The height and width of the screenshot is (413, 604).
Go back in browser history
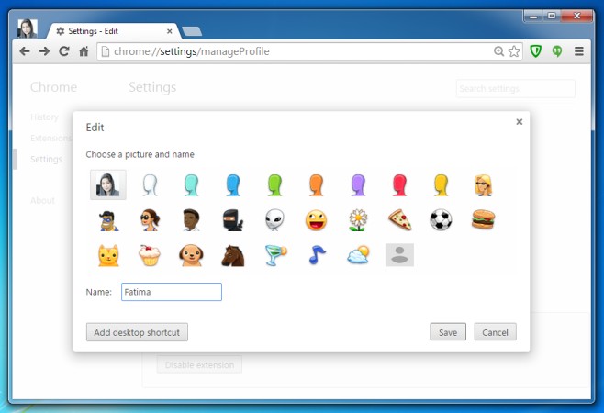click(25, 51)
